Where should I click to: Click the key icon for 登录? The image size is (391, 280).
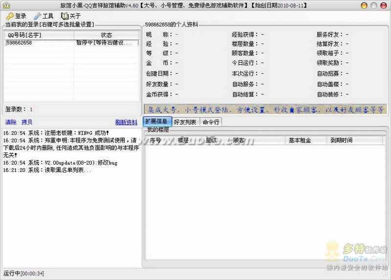10,16
